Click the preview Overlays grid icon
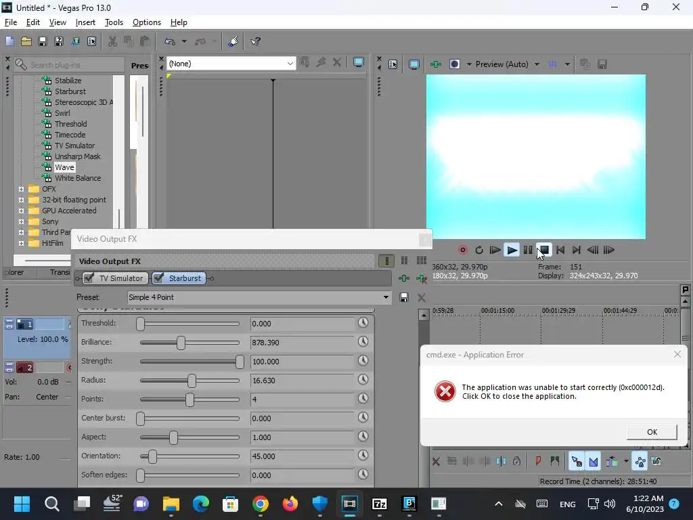The image size is (693, 520). (553, 64)
